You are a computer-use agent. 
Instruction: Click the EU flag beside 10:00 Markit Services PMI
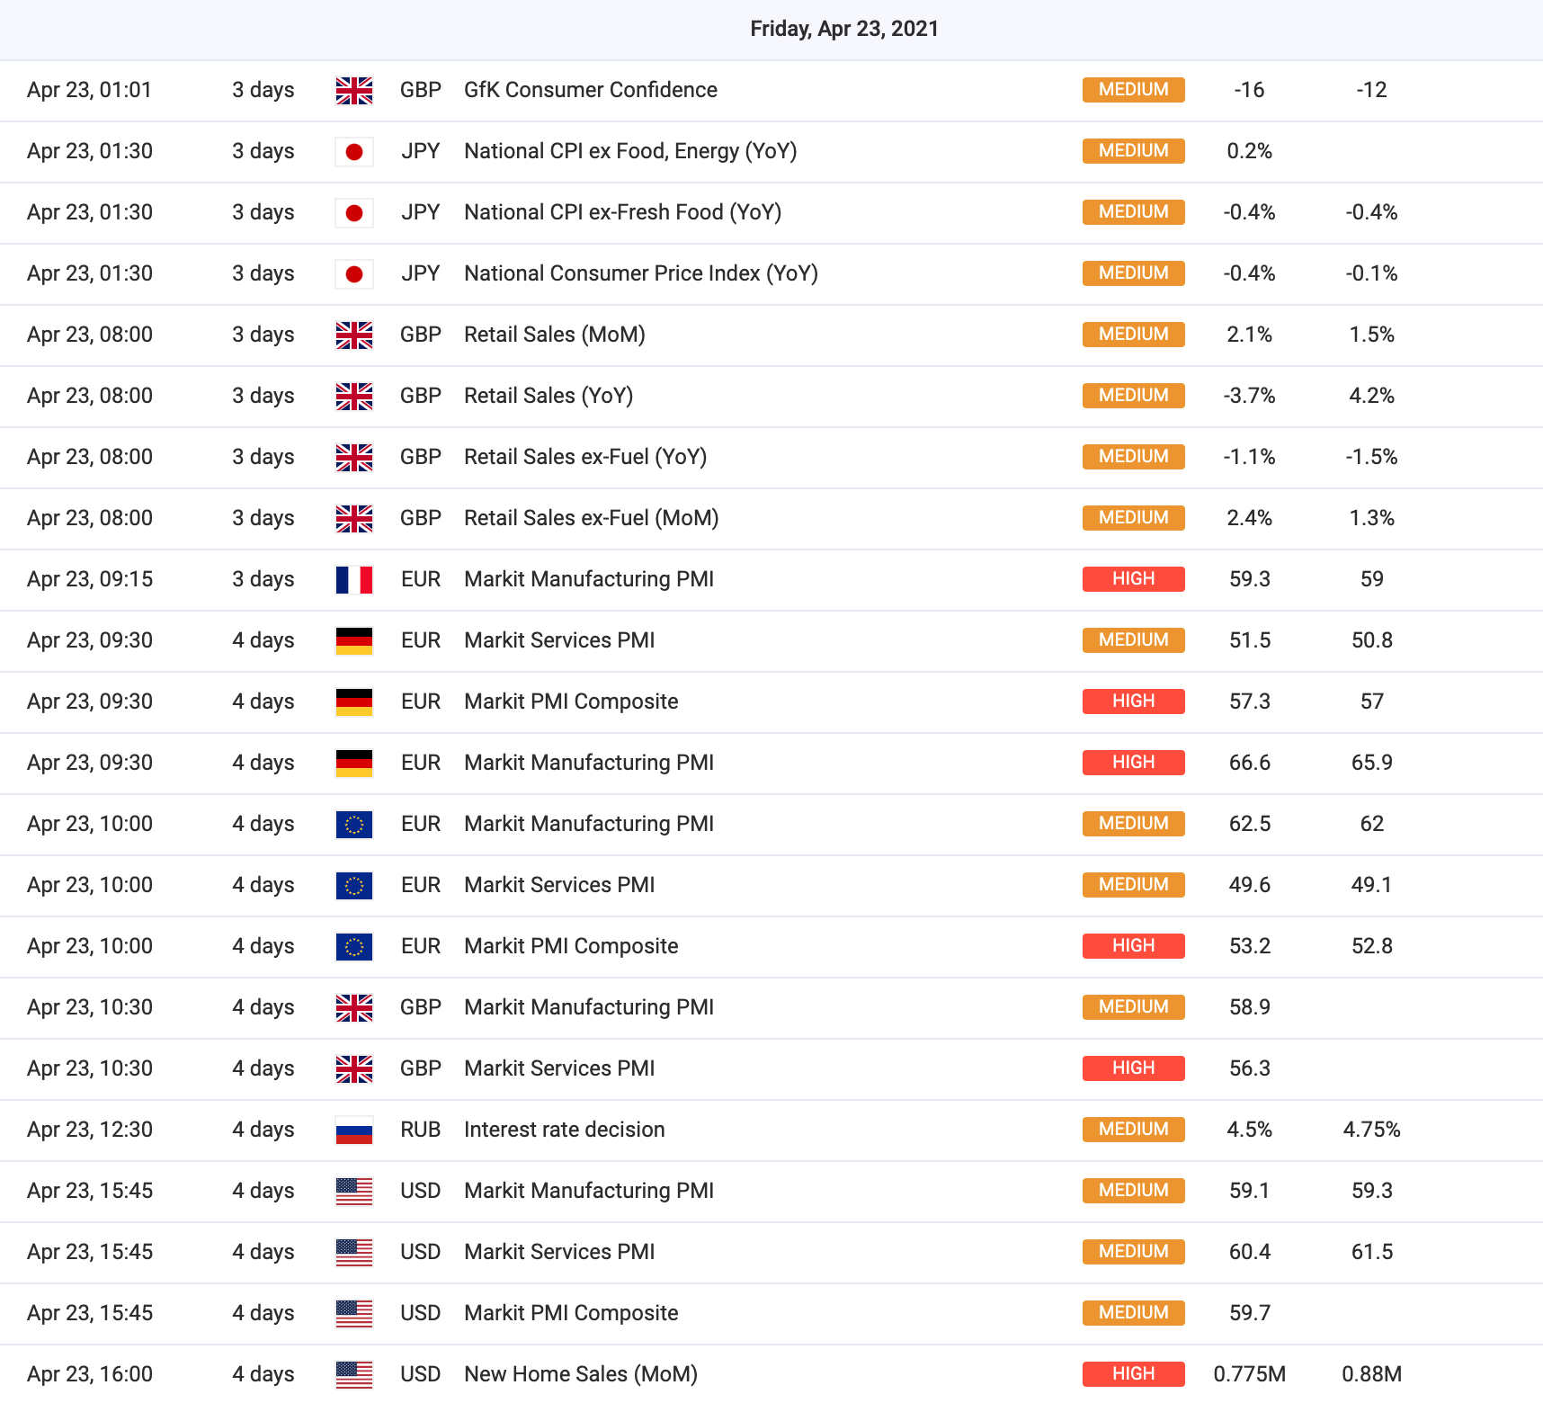click(354, 885)
